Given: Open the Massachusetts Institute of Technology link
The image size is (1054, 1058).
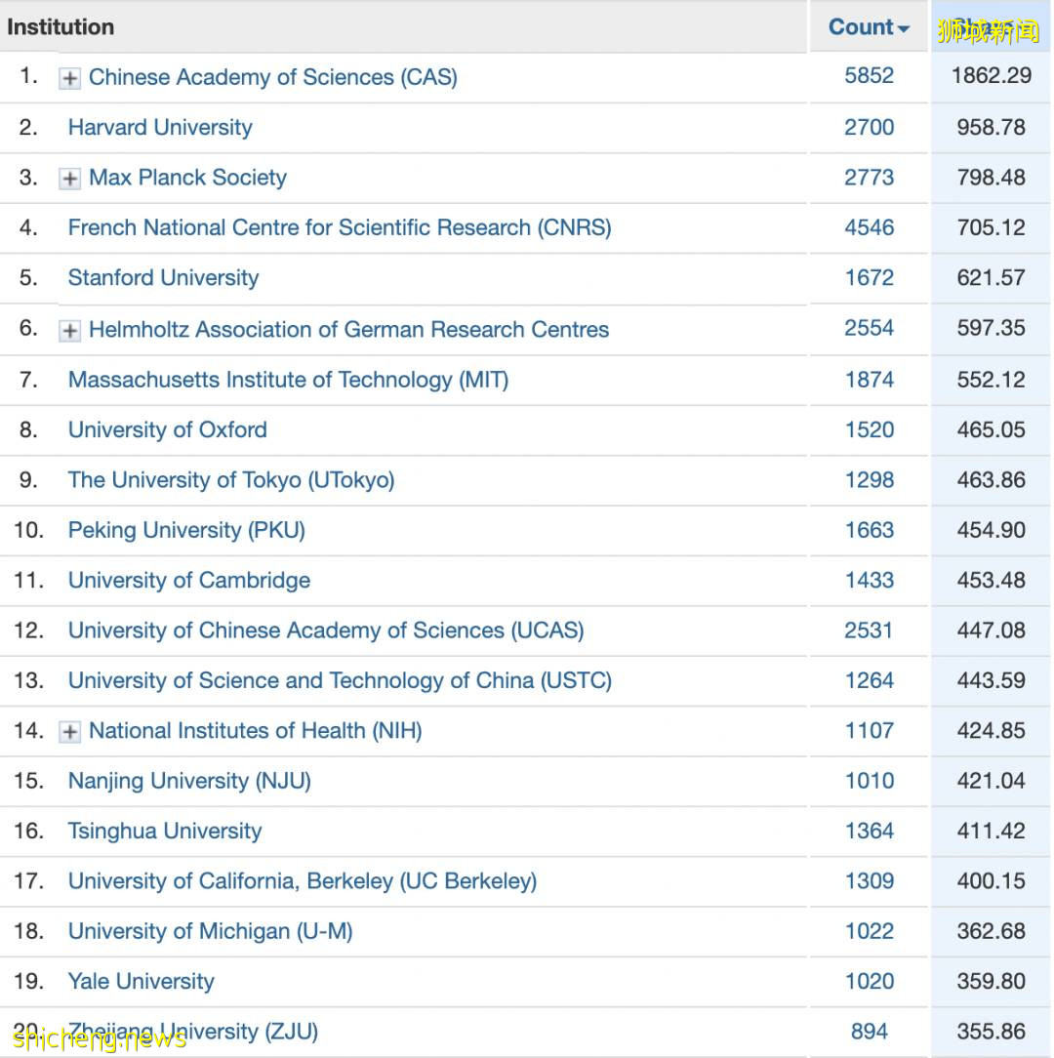Looking at the screenshot, I should coord(288,380).
